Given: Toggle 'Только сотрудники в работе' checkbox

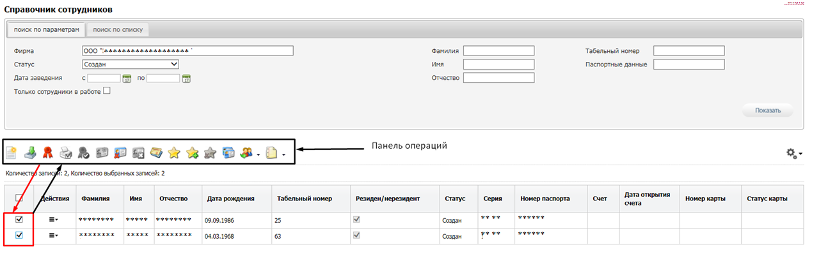Looking at the screenshot, I should tap(107, 91).
